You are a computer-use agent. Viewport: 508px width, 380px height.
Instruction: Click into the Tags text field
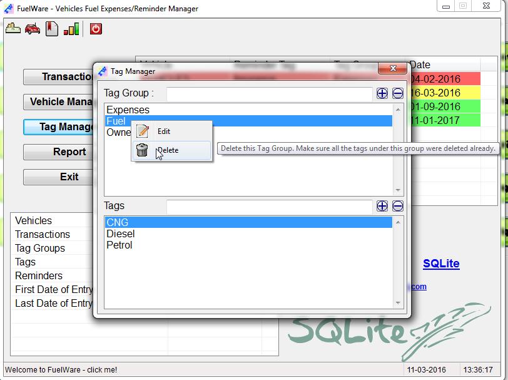(x=269, y=206)
